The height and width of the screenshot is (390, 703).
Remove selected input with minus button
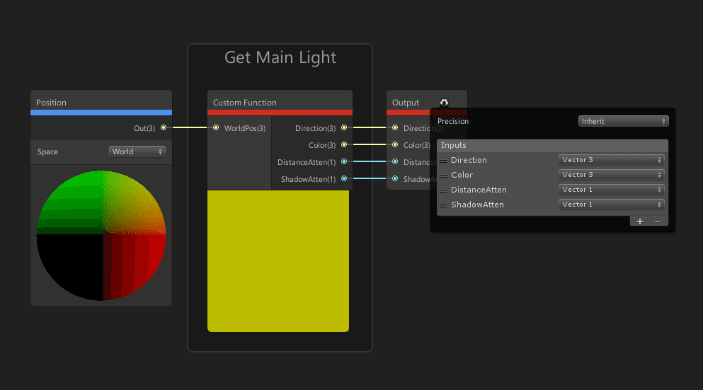point(658,222)
